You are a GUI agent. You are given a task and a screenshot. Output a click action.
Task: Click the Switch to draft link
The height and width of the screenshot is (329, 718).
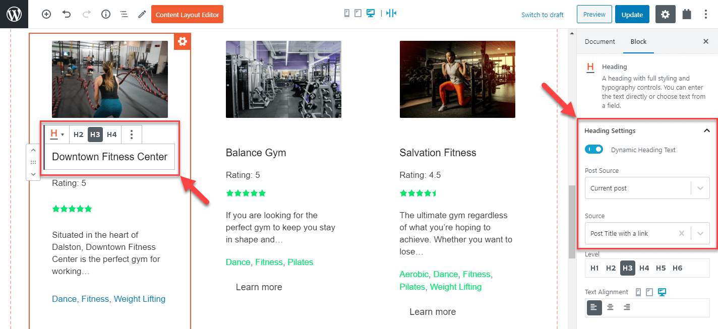click(x=543, y=15)
